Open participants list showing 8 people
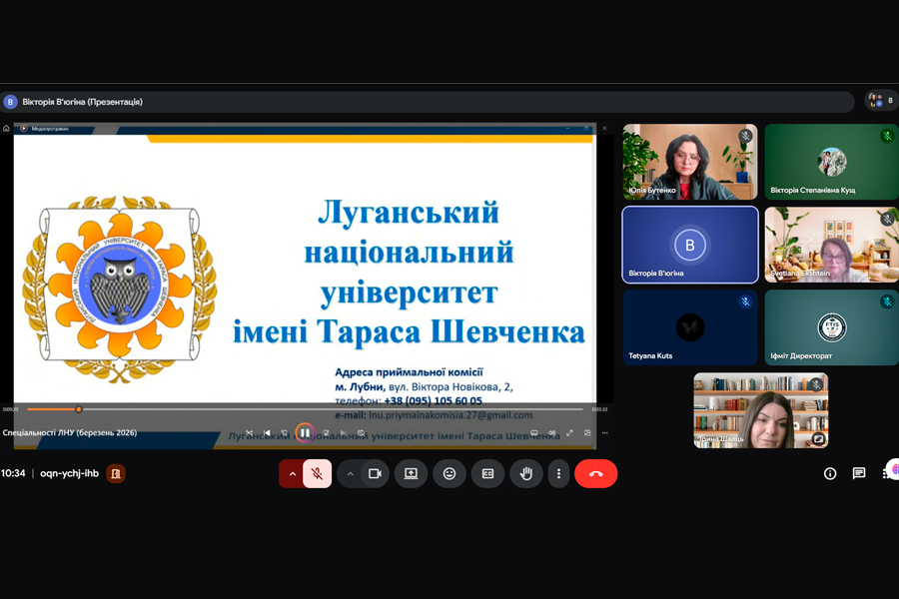 click(881, 100)
